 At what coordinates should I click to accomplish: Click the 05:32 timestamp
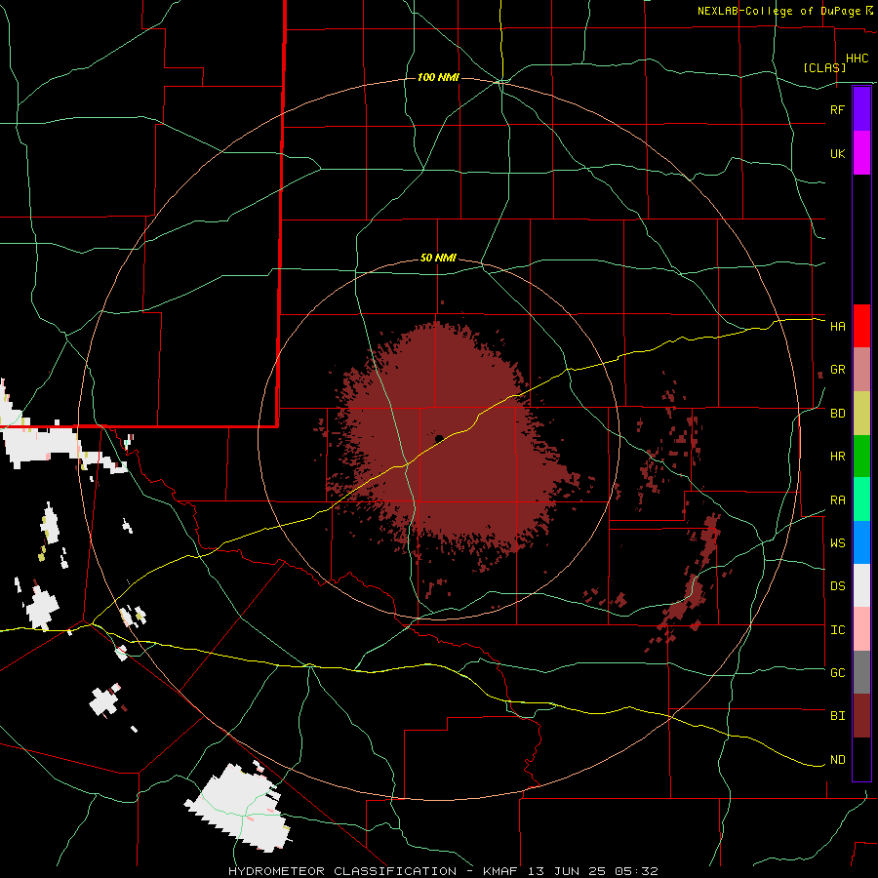(x=635, y=871)
